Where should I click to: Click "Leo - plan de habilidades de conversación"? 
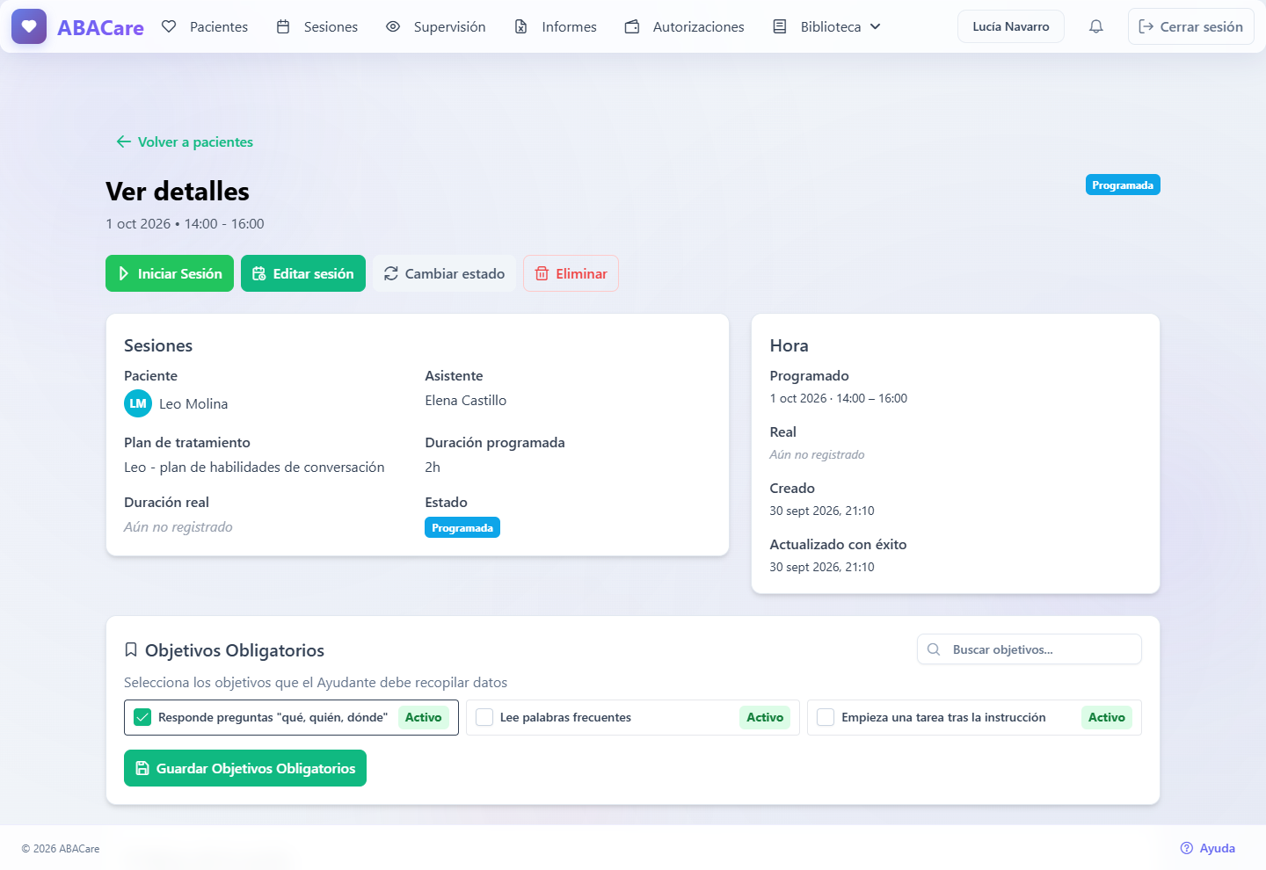(254, 467)
